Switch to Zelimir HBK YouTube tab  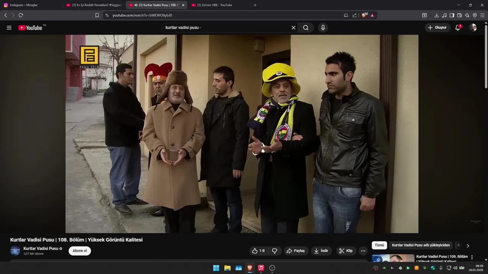[219, 5]
